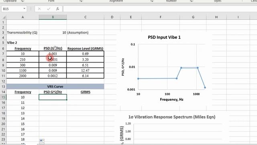This screenshot has height=145, width=257.
Task: Click inside the formula bar input
Action: [x=160, y=9]
